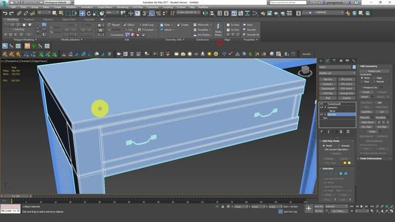395x222 pixels.
Task: Open the Motion panel tab
Action: (341, 61)
